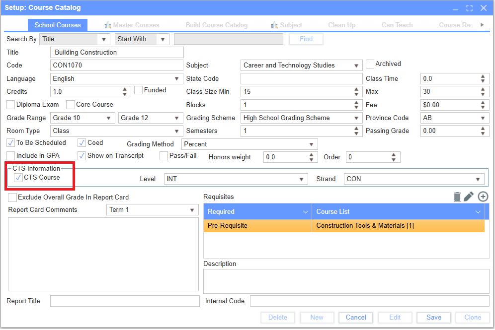The height and width of the screenshot is (330, 495).
Task: Open the Province Code dropdown
Action: 483,118
